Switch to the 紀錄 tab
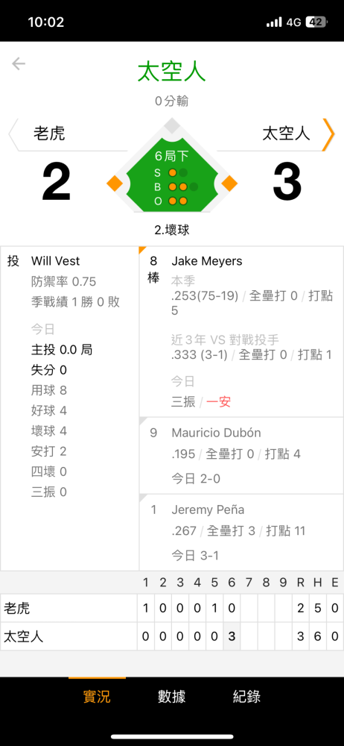 pos(246,697)
